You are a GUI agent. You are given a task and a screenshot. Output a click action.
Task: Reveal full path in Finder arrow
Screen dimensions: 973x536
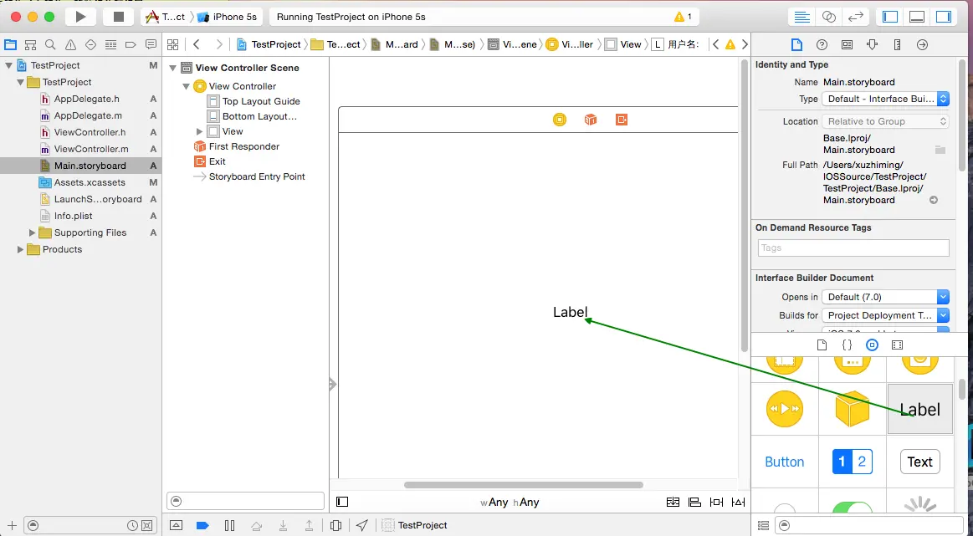(x=934, y=200)
